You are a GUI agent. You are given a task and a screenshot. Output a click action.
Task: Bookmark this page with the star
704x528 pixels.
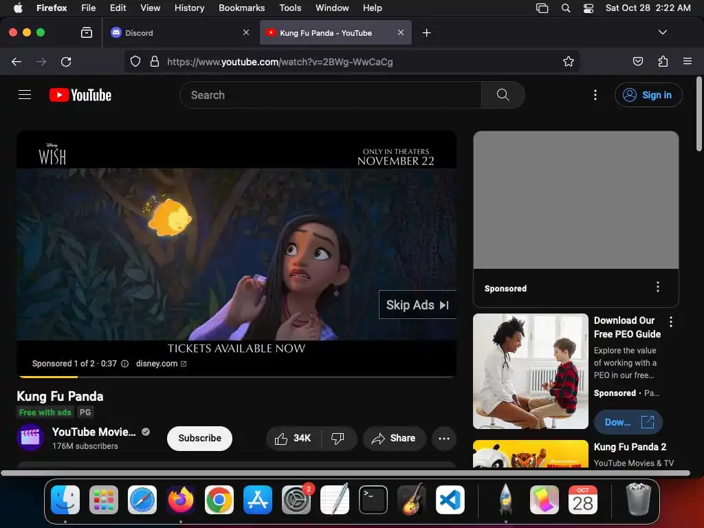(x=569, y=61)
